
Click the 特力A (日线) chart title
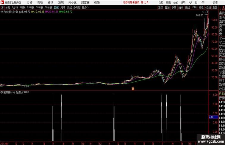coord(7,12)
